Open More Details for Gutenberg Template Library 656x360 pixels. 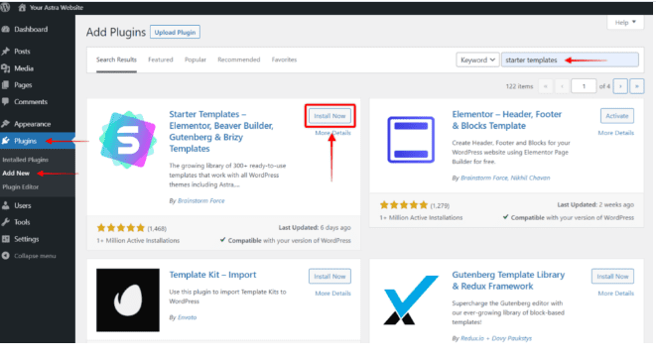(x=616, y=294)
